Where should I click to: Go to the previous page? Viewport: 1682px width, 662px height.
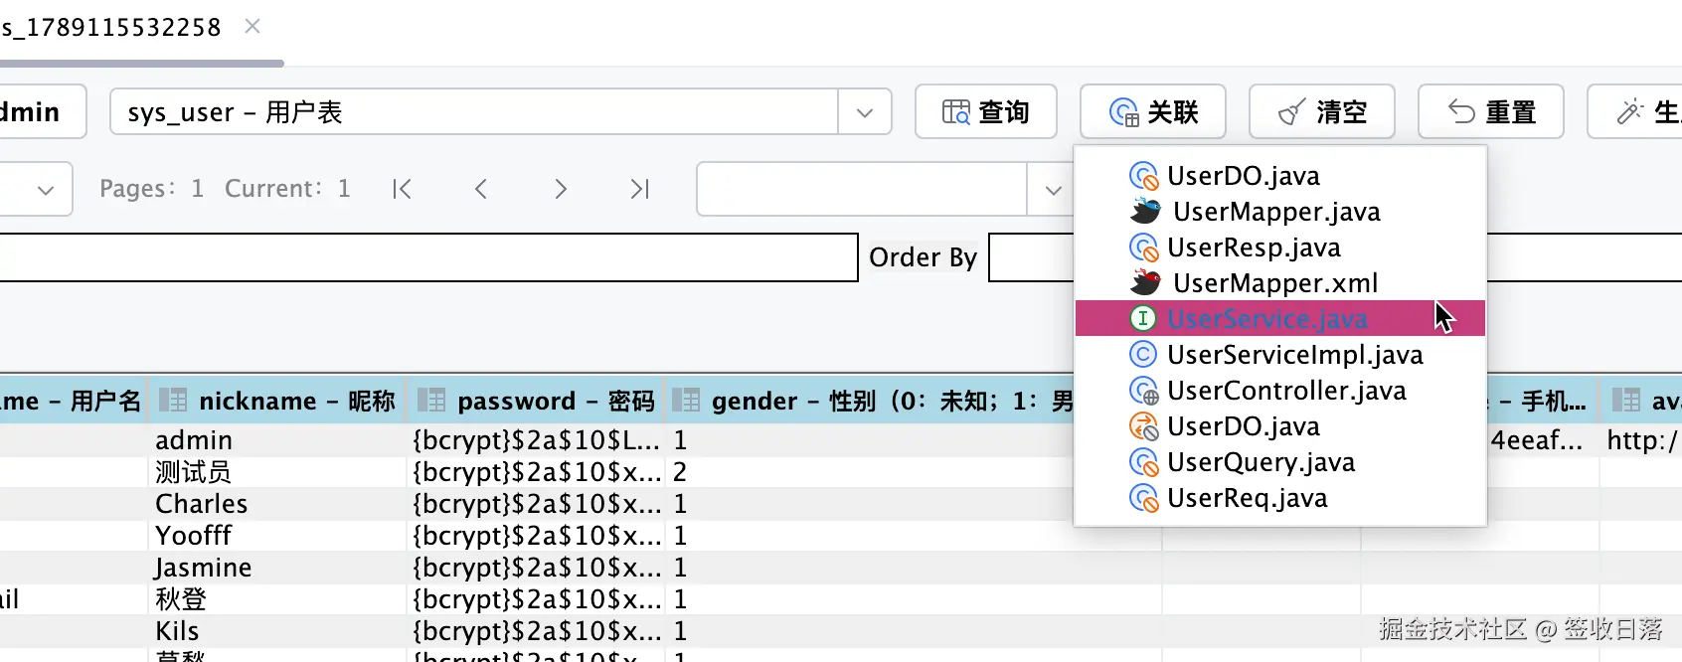[481, 189]
